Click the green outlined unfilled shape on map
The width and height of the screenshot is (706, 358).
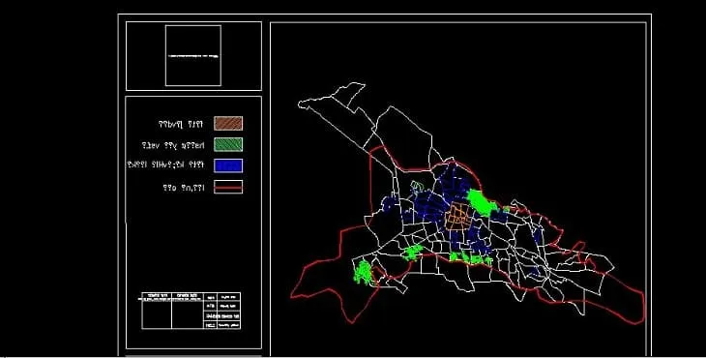(417, 186)
